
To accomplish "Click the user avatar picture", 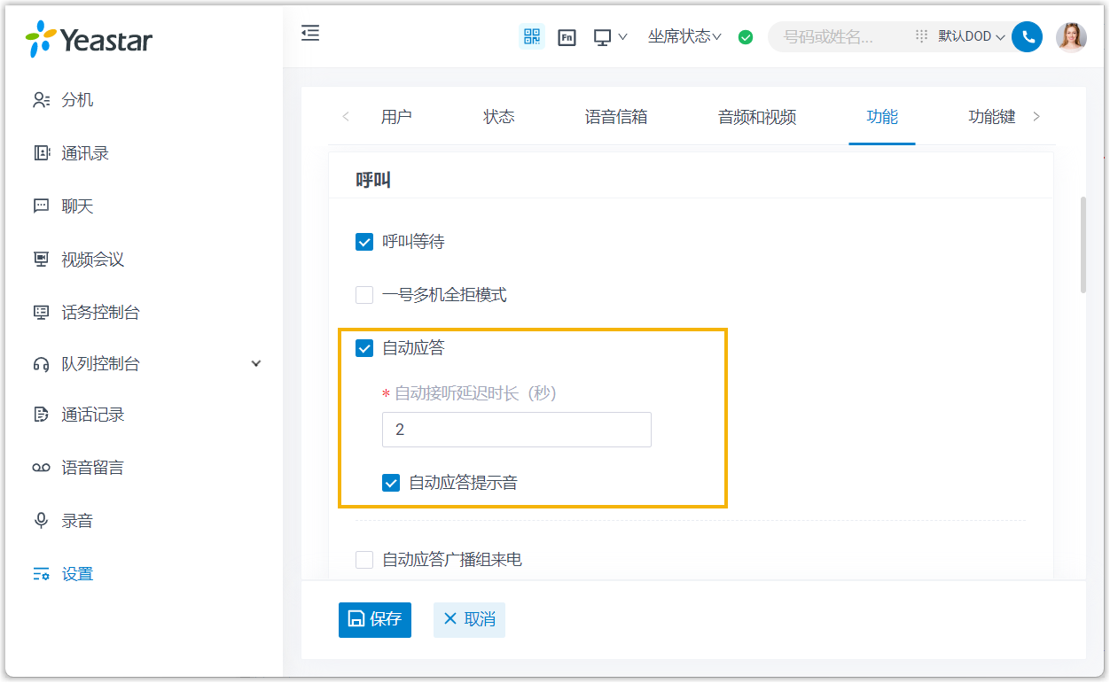I will point(1071,37).
